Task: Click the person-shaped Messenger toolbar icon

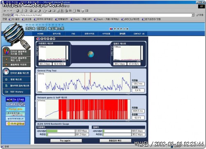Action: coord(62,11)
